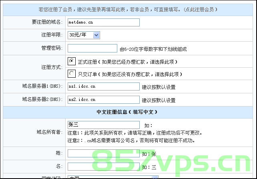Click the 域名服务器1 ns1.idcc.cn field
Screen dimensions: 257x179
pos(104,86)
